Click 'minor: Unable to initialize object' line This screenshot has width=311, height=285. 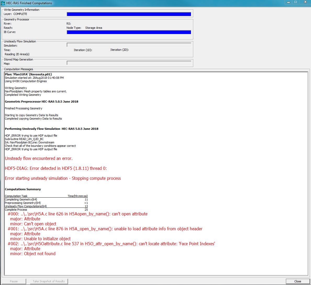coord(40,239)
